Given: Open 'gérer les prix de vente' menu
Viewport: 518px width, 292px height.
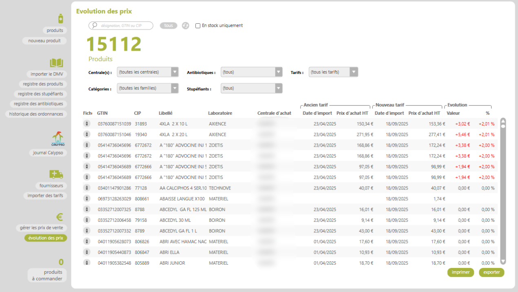Looking at the screenshot, I should [x=42, y=227].
